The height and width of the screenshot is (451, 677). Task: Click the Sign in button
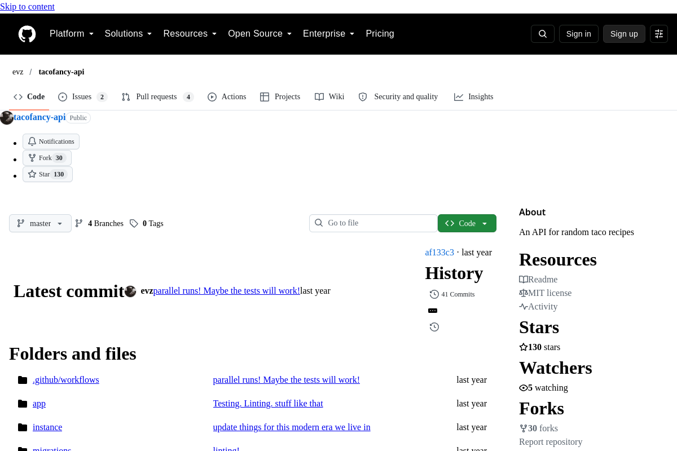click(x=579, y=34)
